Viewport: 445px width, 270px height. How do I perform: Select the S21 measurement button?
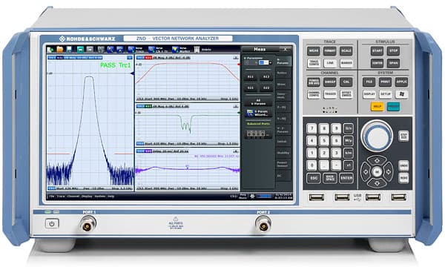pos(251,88)
